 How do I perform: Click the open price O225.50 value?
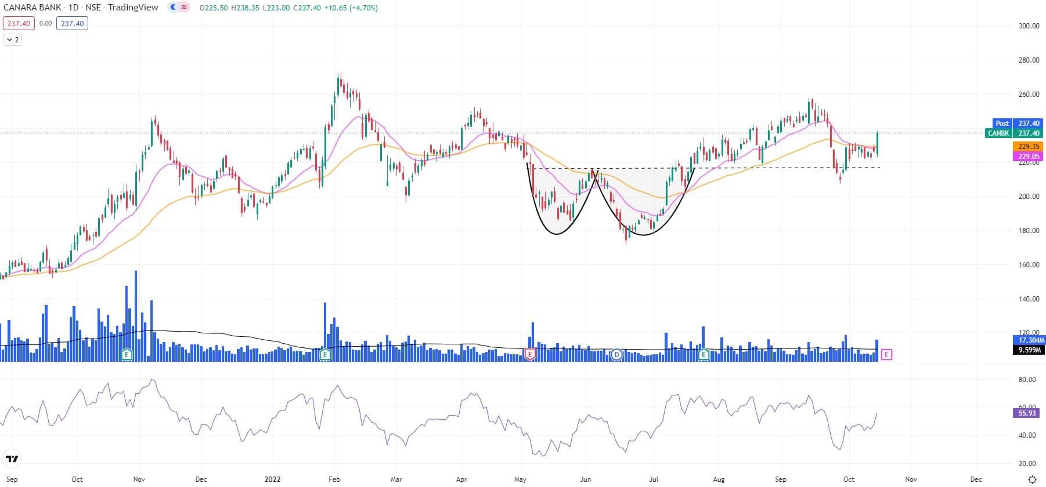click(x=213, y=8)
